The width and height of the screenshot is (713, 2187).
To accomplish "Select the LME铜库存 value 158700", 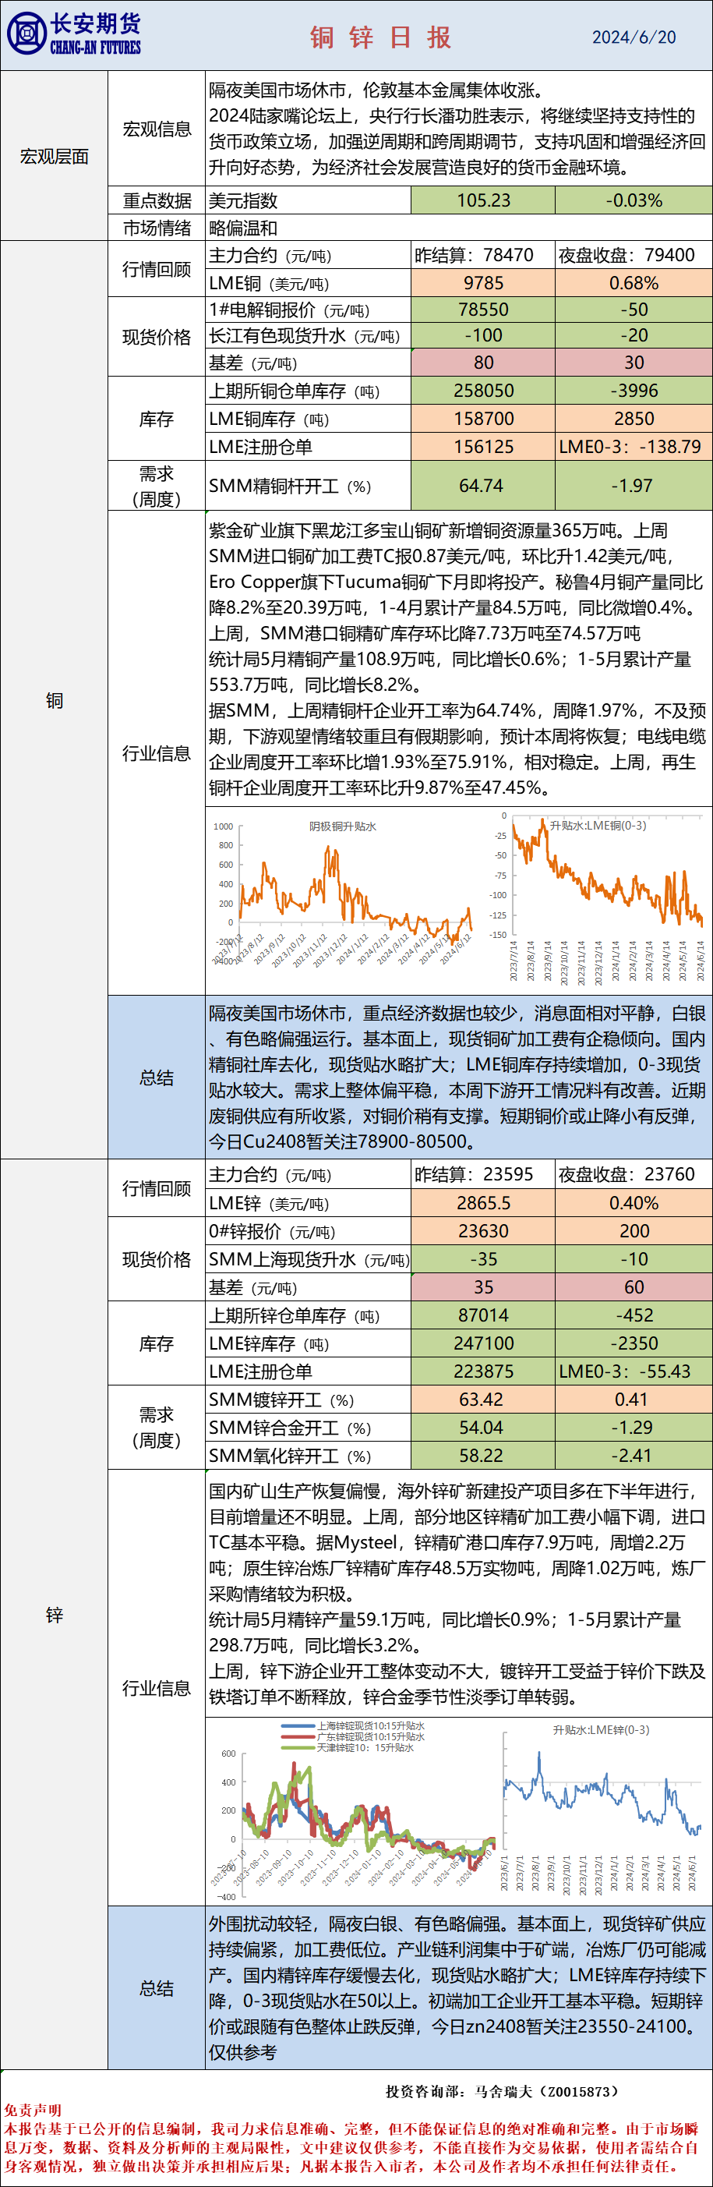I will click(x=483, y=419).
